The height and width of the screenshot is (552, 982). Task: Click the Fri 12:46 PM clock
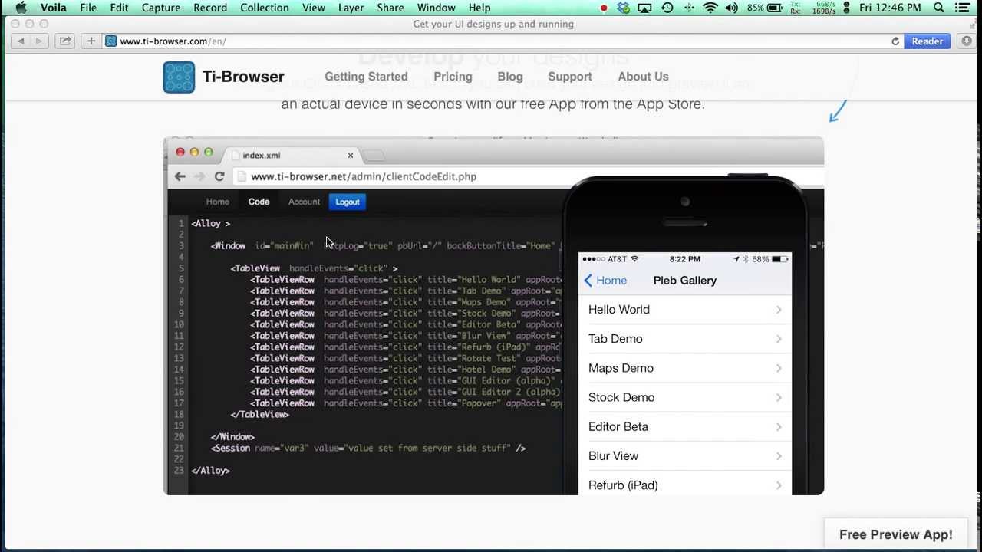click(890, 8)
